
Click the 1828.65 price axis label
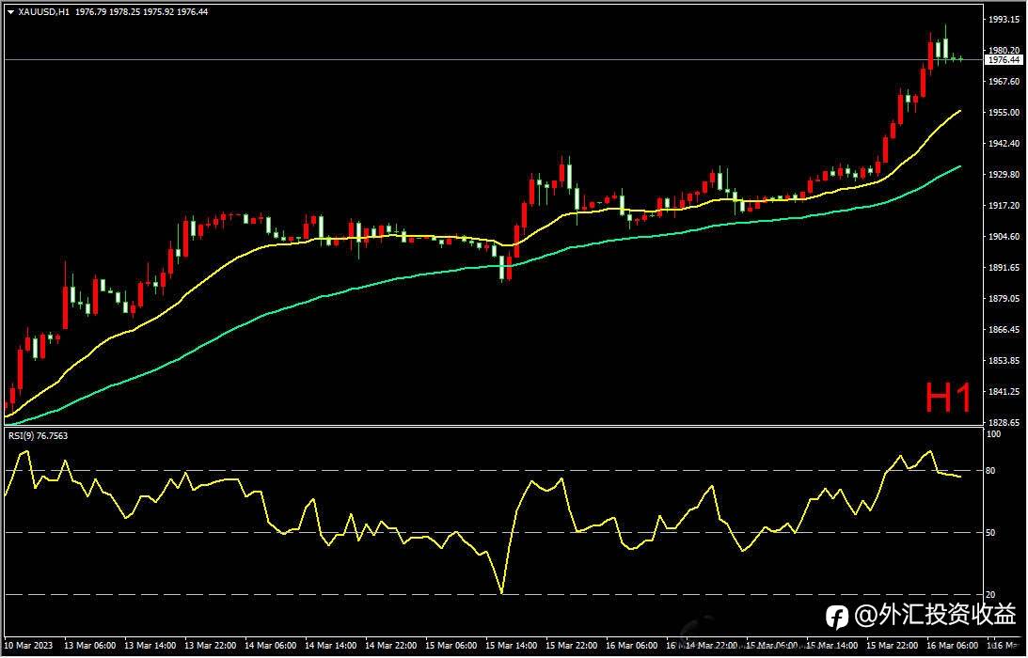[x=1004, y=422]
